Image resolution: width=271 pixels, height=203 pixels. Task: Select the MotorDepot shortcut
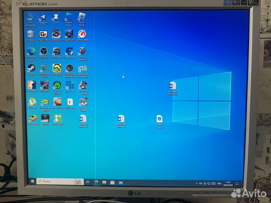(x=56, y=53)
